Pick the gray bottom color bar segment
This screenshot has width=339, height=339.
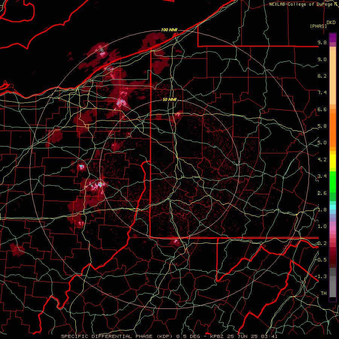(333, 287)
